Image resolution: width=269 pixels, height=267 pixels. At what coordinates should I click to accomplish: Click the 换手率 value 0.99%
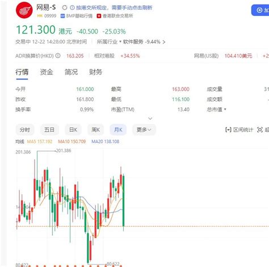coord(87,110)
